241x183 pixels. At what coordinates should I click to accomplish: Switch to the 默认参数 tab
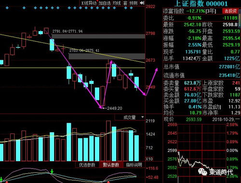(111, 165)
